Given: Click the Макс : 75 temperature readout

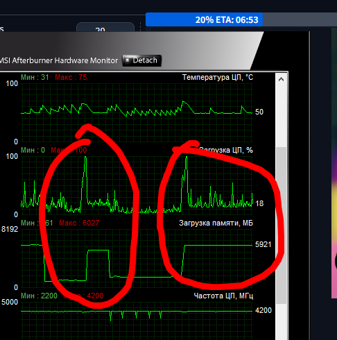Looking at the screenshot, I should (71, 77).
